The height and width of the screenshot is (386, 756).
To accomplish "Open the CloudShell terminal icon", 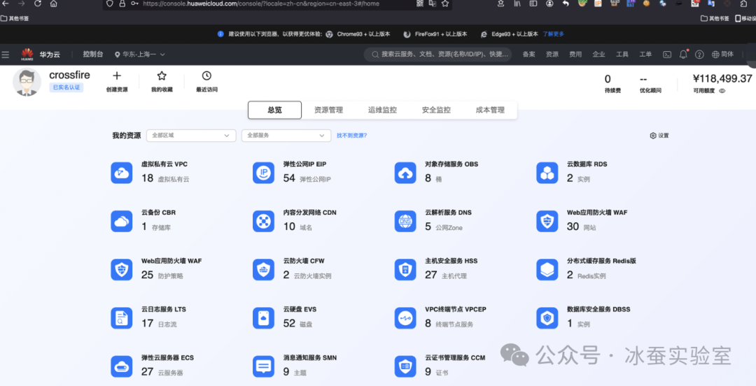I will tap(667, 55).
